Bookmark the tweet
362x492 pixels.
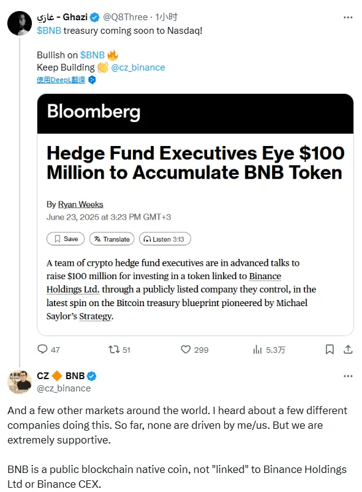tap(329, 349)
